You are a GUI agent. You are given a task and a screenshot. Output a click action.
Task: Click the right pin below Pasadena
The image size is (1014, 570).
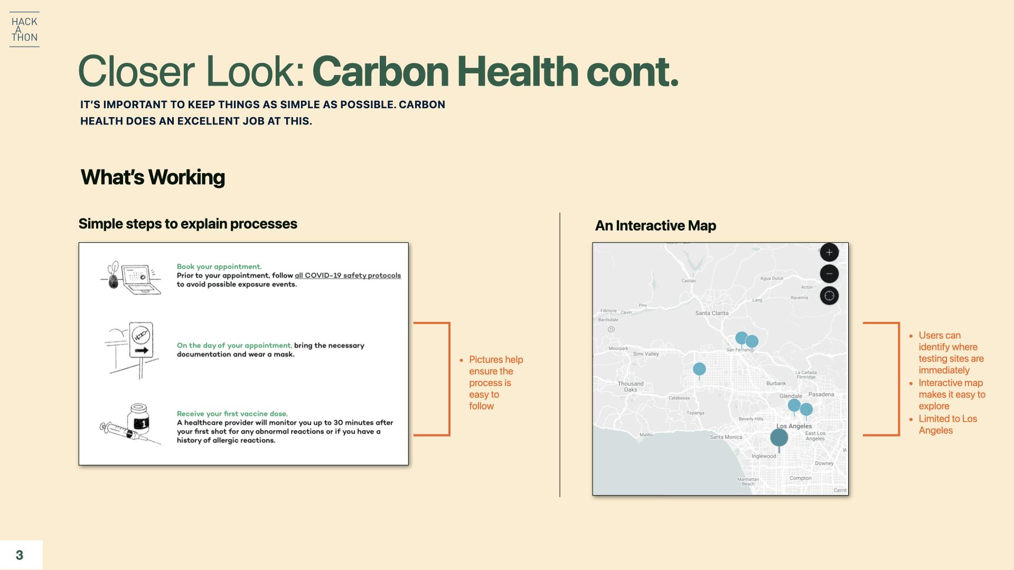click(x=806, y=409)
